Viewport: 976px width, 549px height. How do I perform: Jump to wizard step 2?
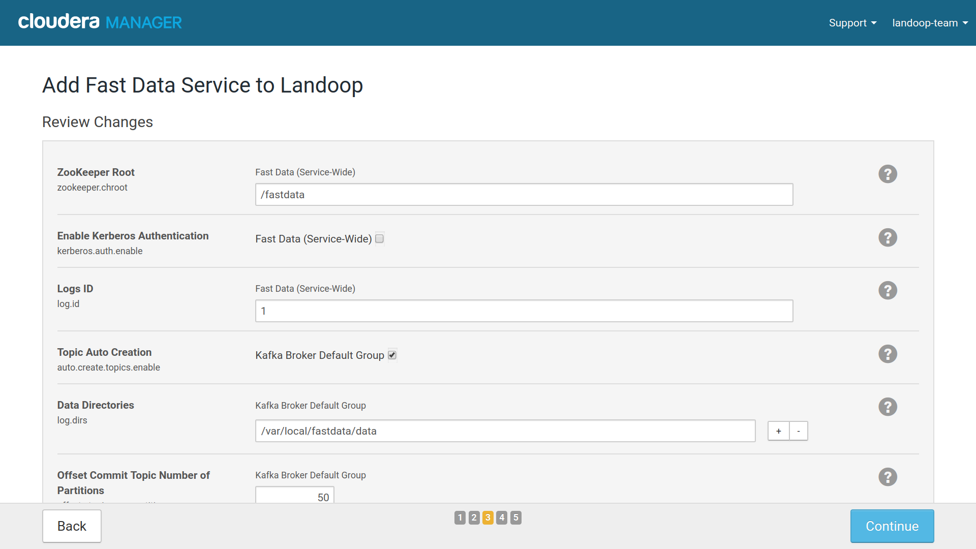(x=474, y=517)
